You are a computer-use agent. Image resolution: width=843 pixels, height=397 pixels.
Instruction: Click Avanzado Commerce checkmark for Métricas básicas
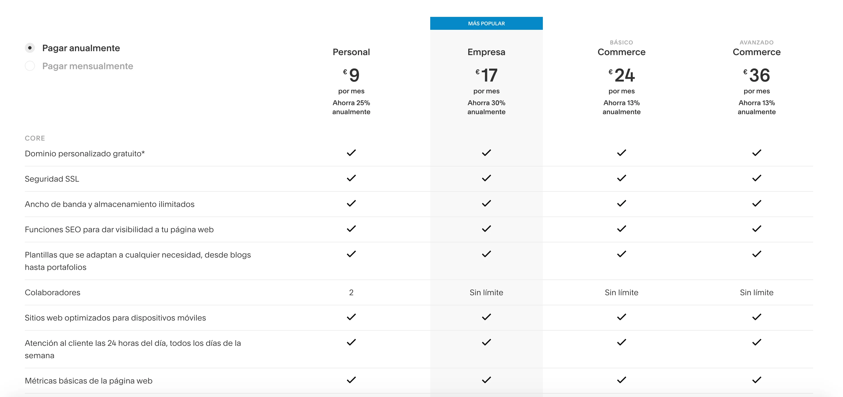(x=757, y=380)
